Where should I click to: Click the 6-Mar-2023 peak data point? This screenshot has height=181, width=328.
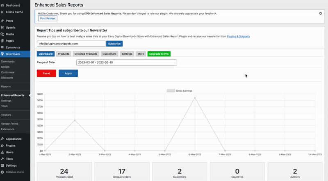tap(195, 98)
